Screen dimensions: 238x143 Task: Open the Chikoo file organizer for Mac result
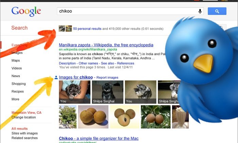[x=99, y=139]
